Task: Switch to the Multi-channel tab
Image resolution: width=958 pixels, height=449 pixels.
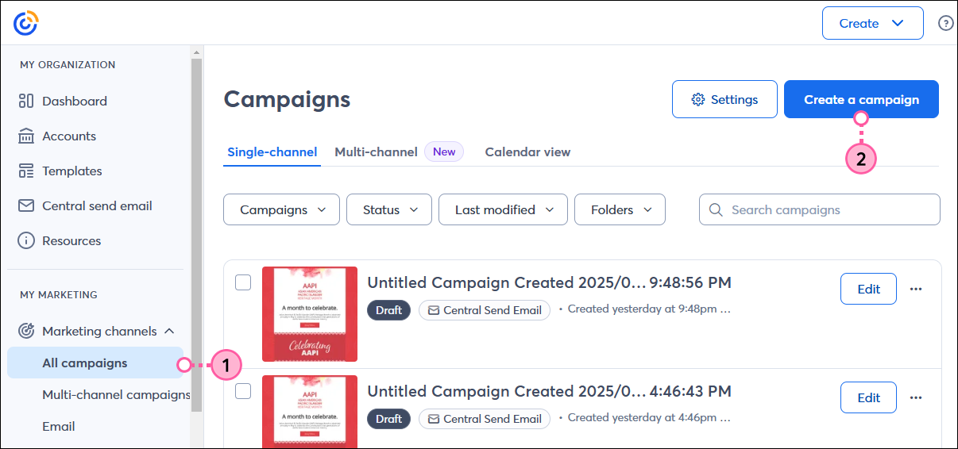Action: coord(376,152)
